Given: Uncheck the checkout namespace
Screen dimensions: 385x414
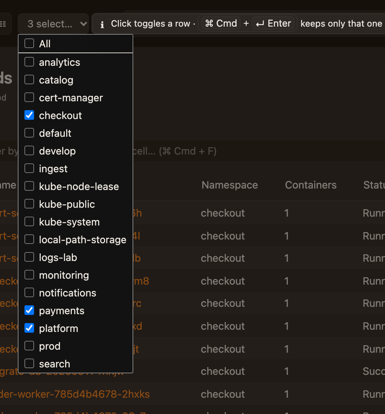Looking at the screenshot, I should coord(29,115).
